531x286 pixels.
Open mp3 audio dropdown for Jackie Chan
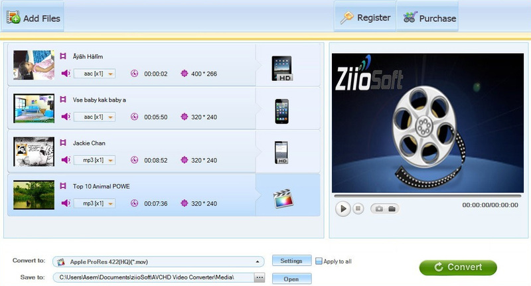coord(94,160)
